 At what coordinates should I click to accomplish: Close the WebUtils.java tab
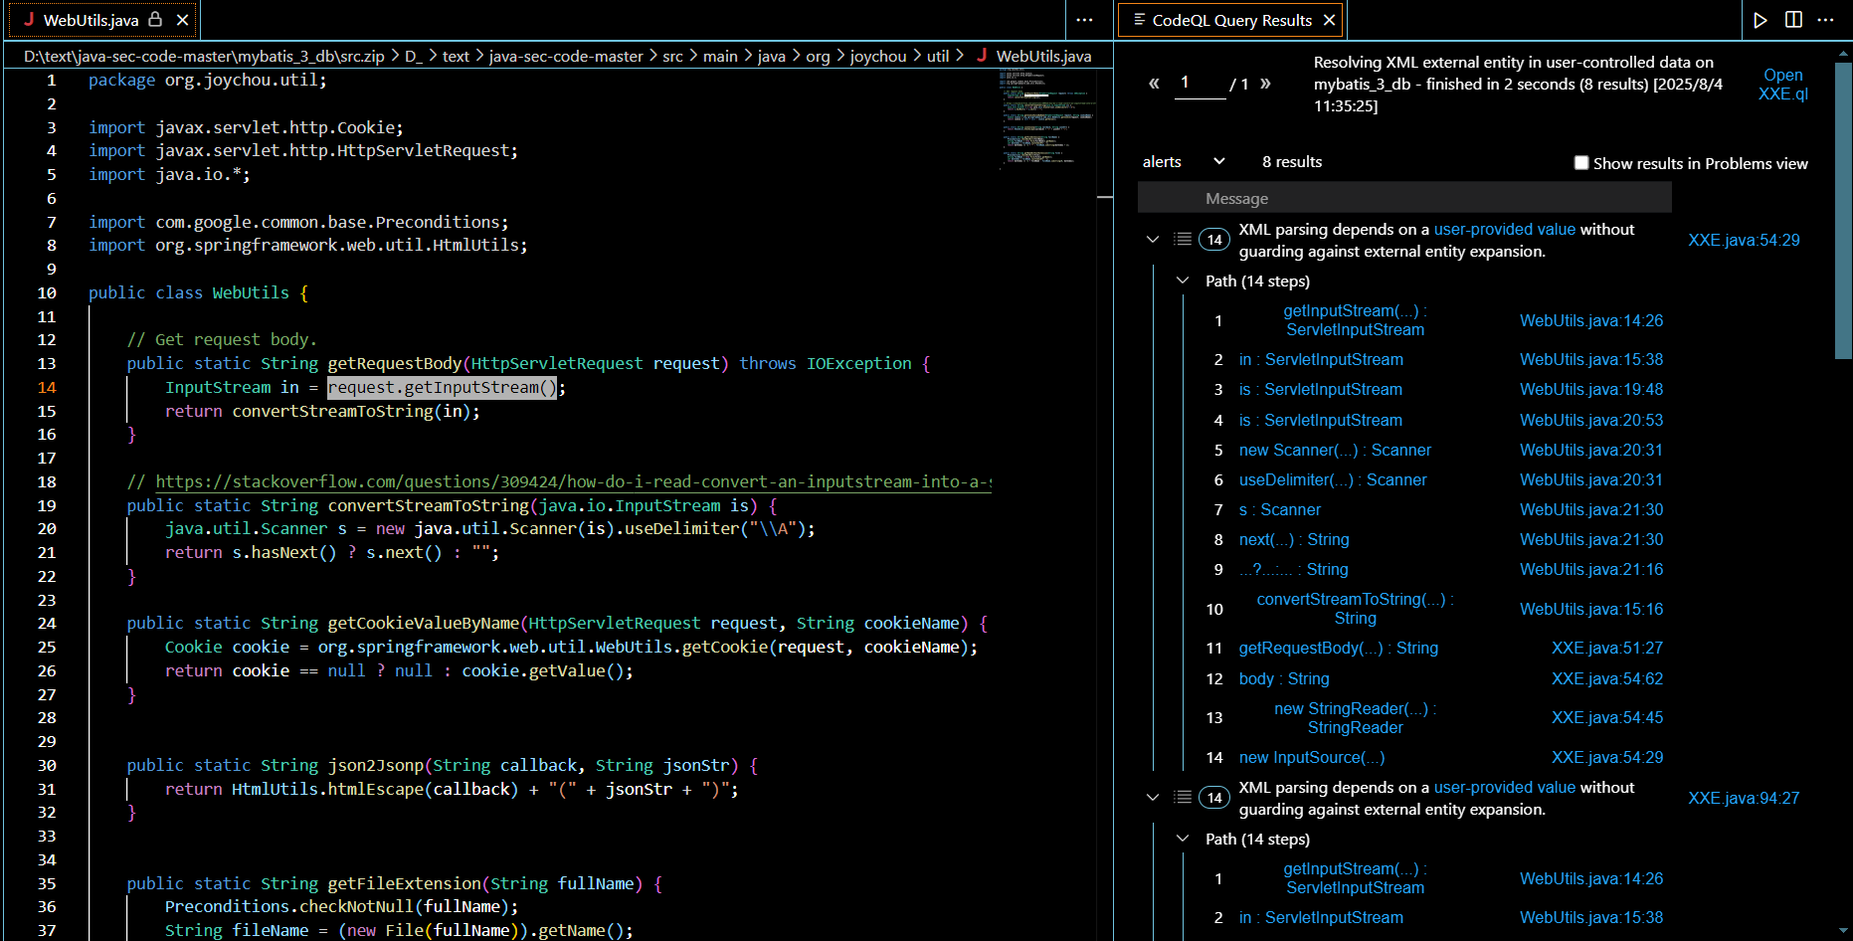(x=183, y=20)
